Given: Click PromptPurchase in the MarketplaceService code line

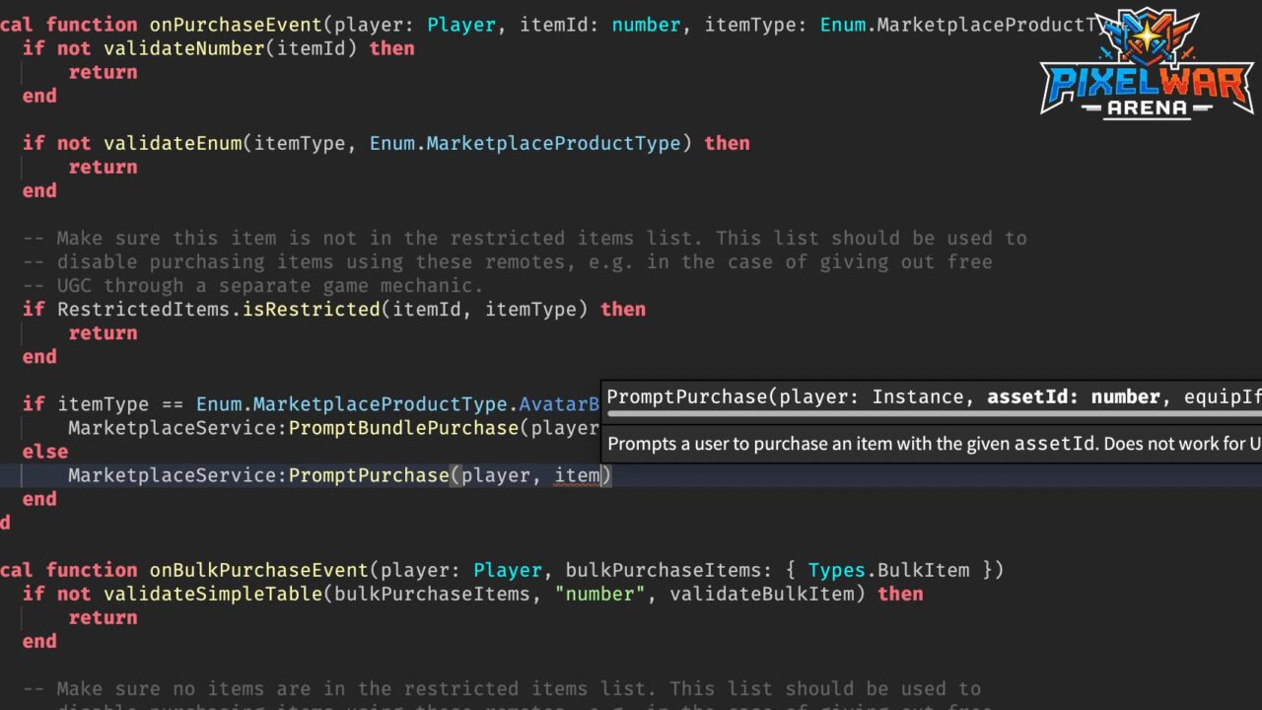Looking at the screenshot, I should (370, 475).
